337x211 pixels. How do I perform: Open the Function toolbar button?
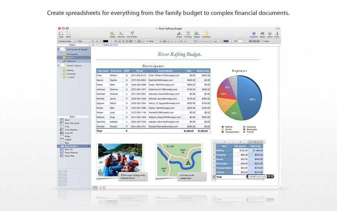pos(121,35)
